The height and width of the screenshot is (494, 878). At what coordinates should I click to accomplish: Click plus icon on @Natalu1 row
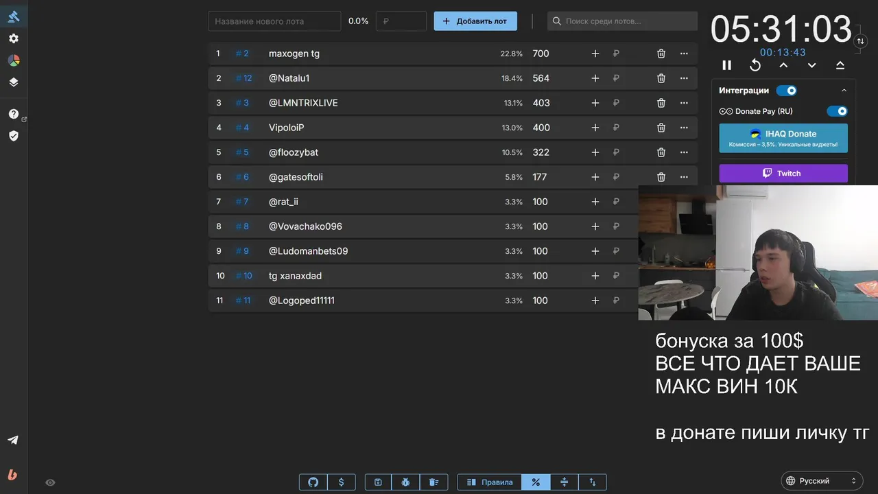(x=595, y=78)
